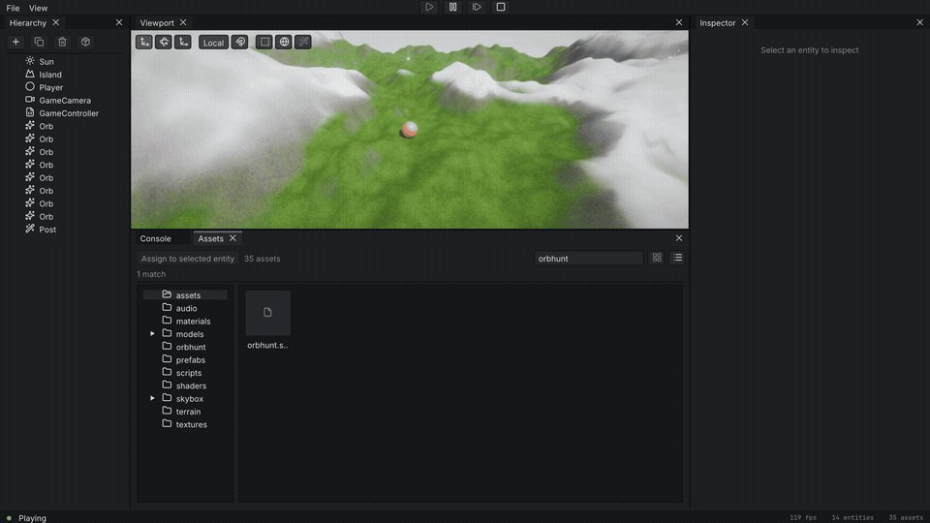Close the Inspector tab
930x523 pixels.
pyautogui.click(x=744, y=22)
